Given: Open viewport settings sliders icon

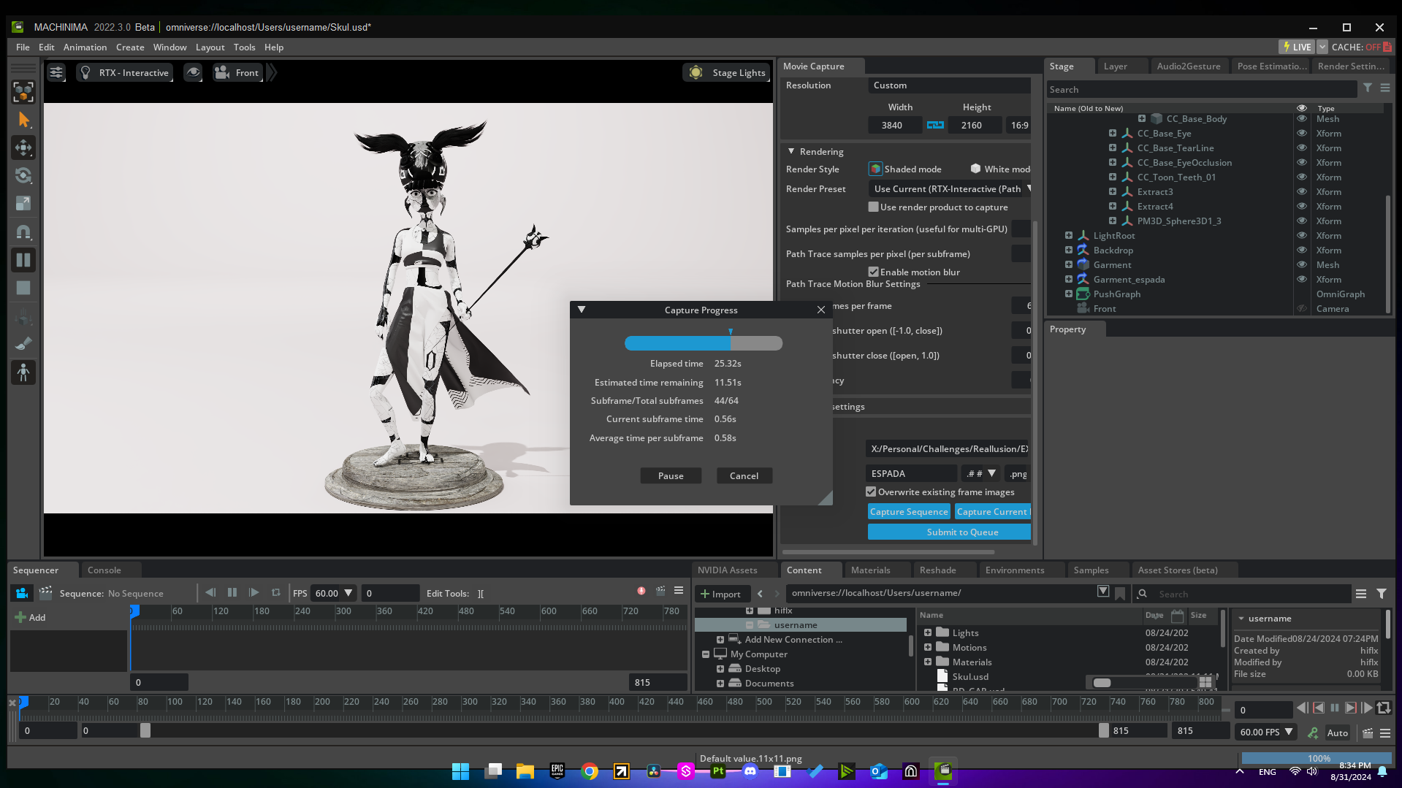Looking at the screenshot, I should click(x=56, y=72).
